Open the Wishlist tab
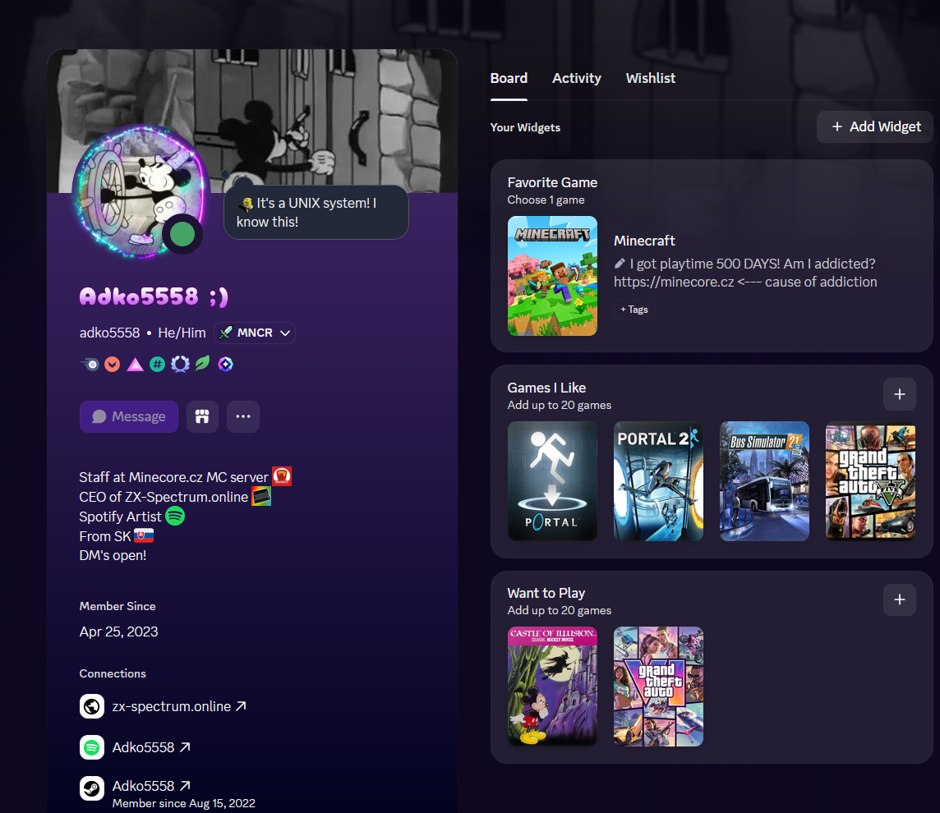 point(651,79)
